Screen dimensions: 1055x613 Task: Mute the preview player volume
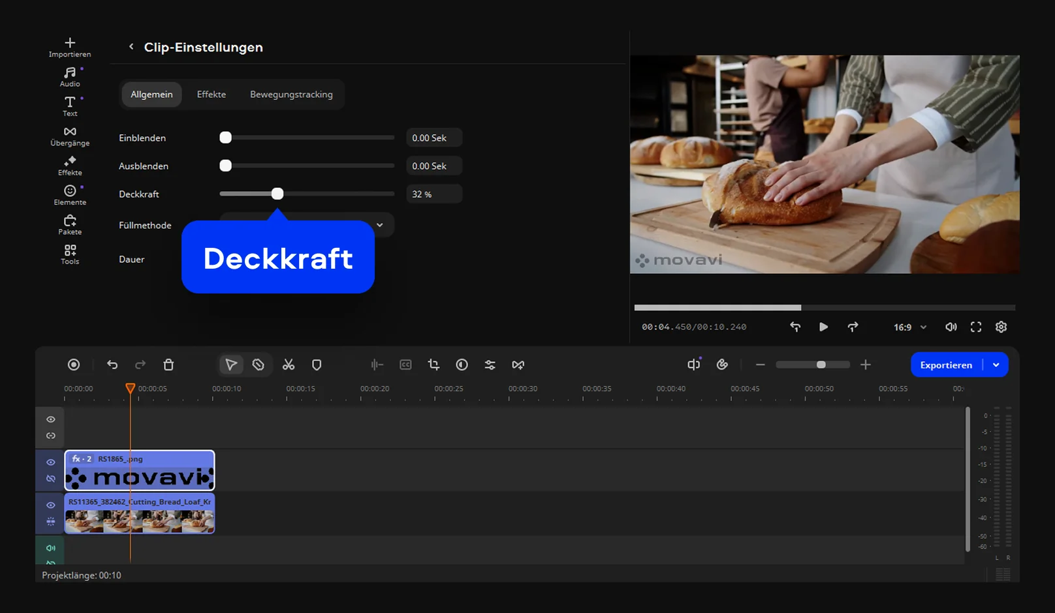click(x=951, y=327)
